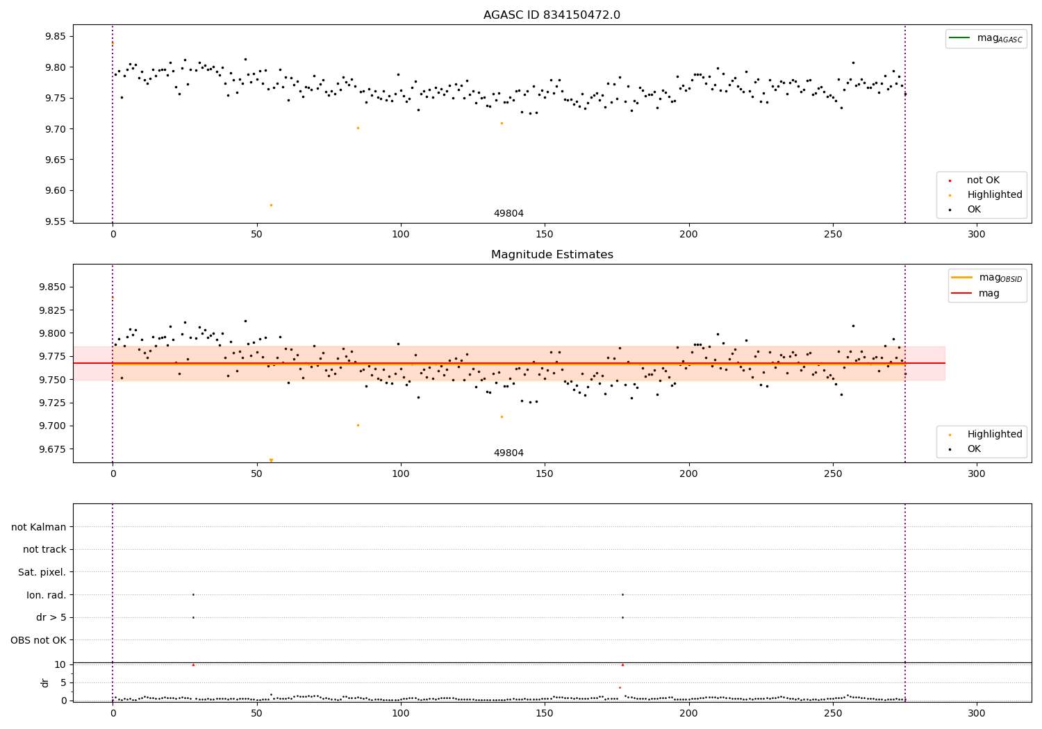The height and width of the screenshot is (729, 1042).
Task: Click the orange triangle at bottom of Magnitude Estimates
Action: pos(271,460)
